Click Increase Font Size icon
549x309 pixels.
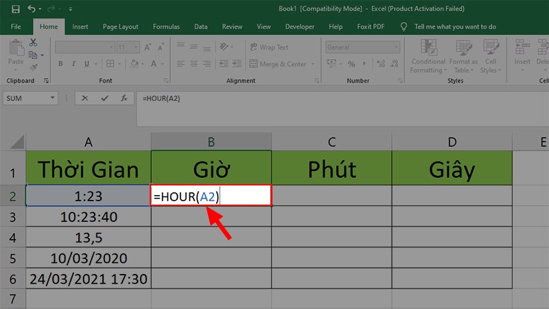pyautogui.click(x=148, y=47)
